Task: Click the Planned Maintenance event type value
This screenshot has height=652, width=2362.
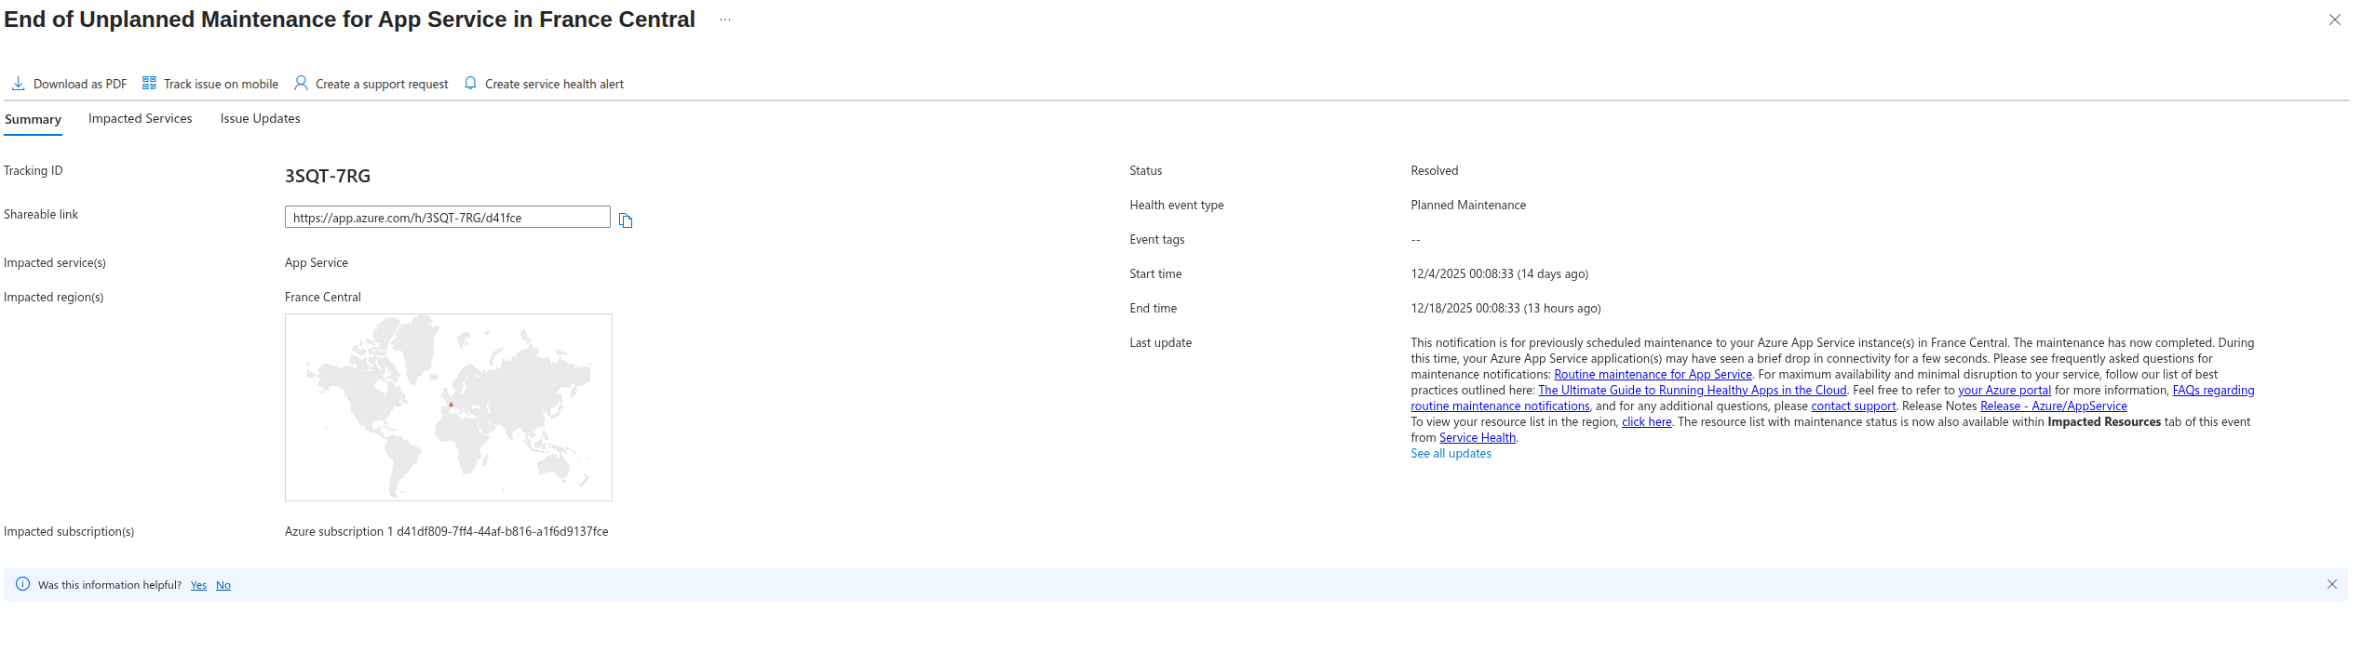Action: [1468, 205]
